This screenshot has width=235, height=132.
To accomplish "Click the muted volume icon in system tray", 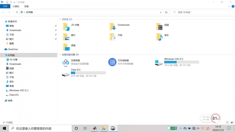I will click(198, 128).
